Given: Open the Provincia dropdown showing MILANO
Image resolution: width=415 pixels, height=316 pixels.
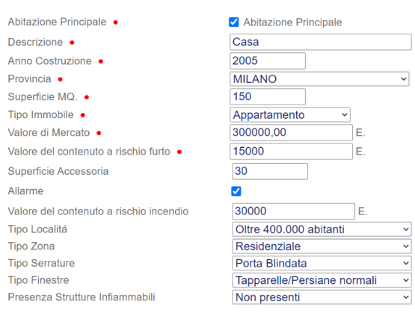Looking at the screenshot, I should coord(319,78).
